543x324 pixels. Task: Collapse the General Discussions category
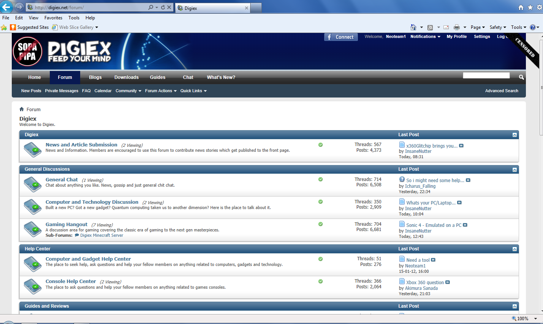515,170
